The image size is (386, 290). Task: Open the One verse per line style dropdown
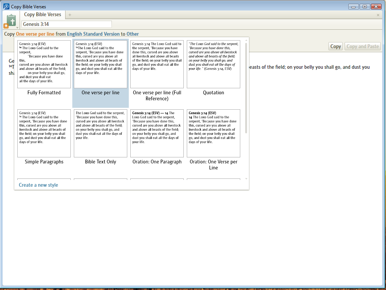(35, 34)
